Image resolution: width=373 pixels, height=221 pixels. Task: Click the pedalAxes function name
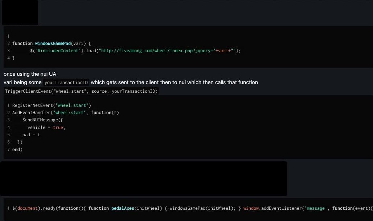pyautogui.click(x=123, y=208)
